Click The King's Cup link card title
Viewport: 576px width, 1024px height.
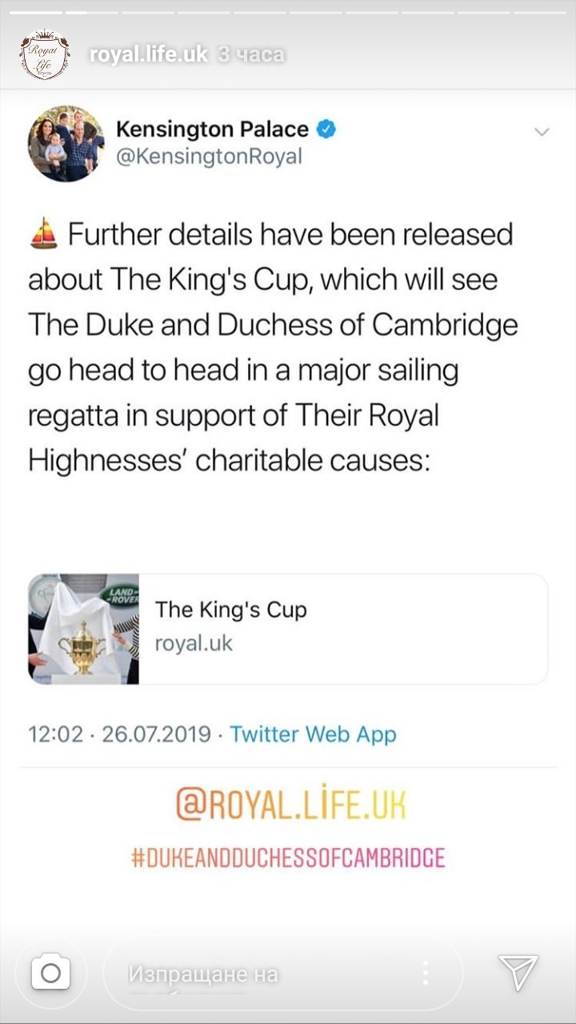click(231, 610)
